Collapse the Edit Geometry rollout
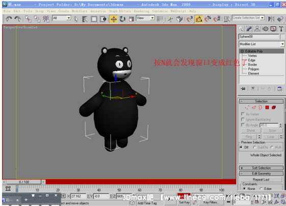 pos(262,173)
